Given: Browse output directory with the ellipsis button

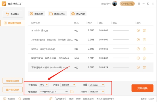Looking at the screenshot, I should click(67, 92).
